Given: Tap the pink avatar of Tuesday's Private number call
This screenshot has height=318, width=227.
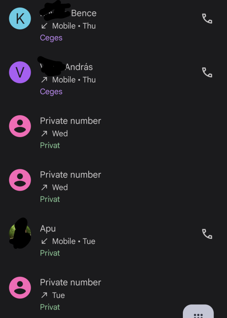Looking at the screenshot, I should [20, 287].
